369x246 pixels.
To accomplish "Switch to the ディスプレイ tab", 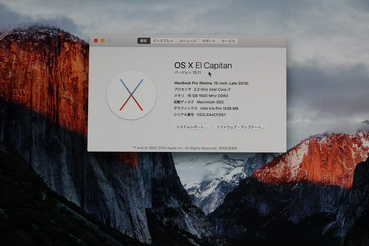I will tap(163, 41).
